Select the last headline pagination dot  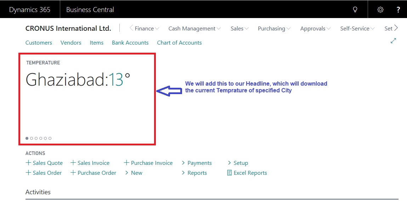pos(50,138)
